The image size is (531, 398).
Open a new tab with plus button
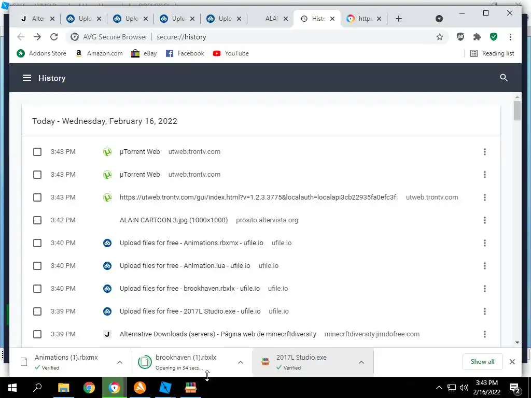point(399,19)
